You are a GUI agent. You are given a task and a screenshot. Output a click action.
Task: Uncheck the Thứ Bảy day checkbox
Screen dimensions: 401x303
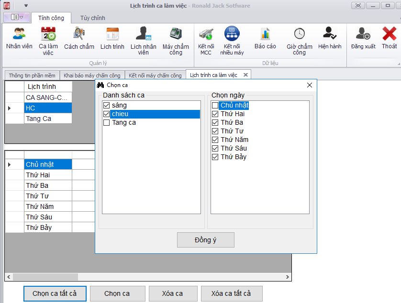point(215,157)
